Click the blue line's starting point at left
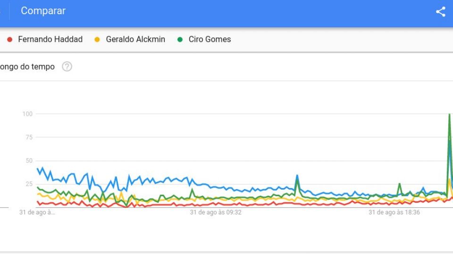453x254 pixels. click(38, 169)
